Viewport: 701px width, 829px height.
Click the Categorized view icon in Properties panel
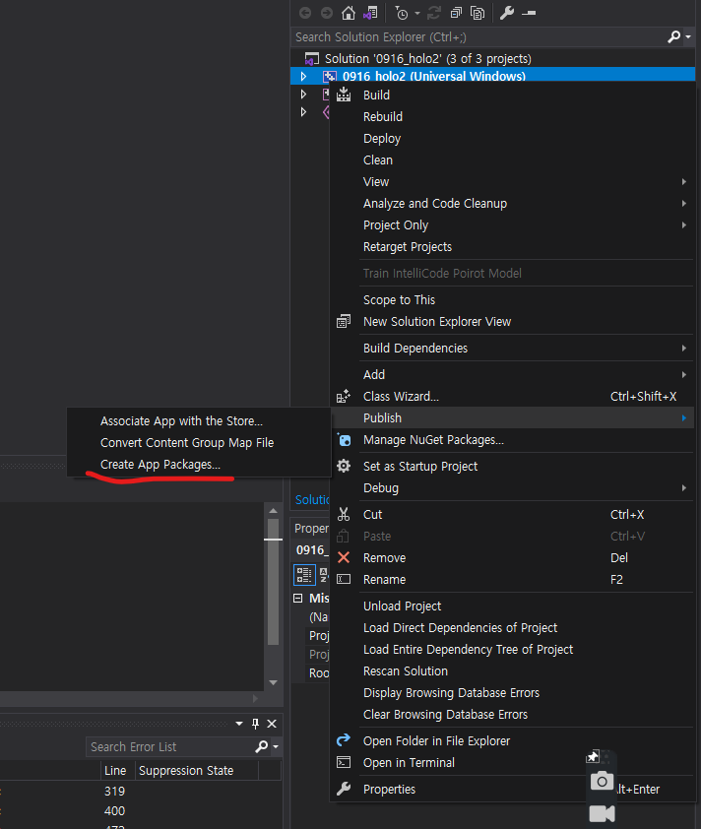(304, 575)
